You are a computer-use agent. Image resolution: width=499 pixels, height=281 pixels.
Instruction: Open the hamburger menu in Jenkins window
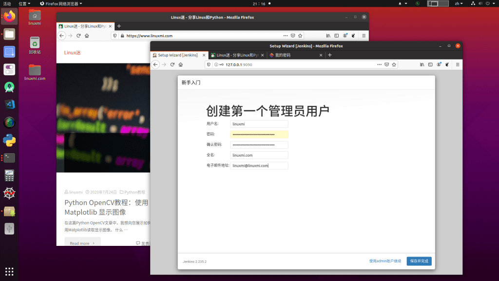pyautogui.click(x=458, y=64)
